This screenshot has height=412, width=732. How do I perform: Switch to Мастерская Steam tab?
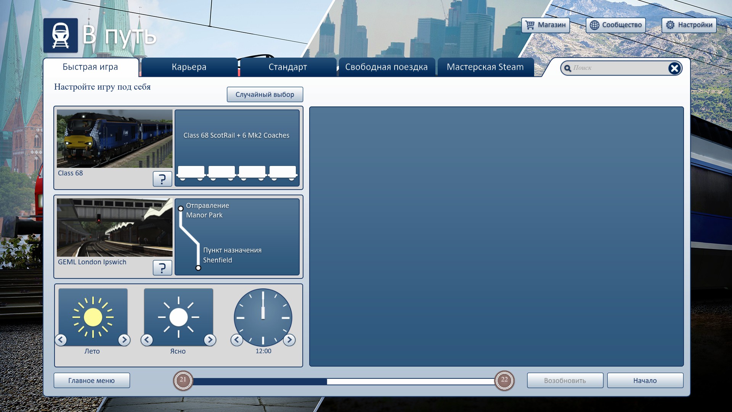click(x=485, y=67)
